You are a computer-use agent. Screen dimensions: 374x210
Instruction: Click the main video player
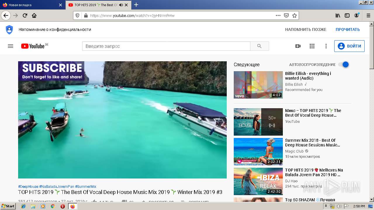pos(122,120)
